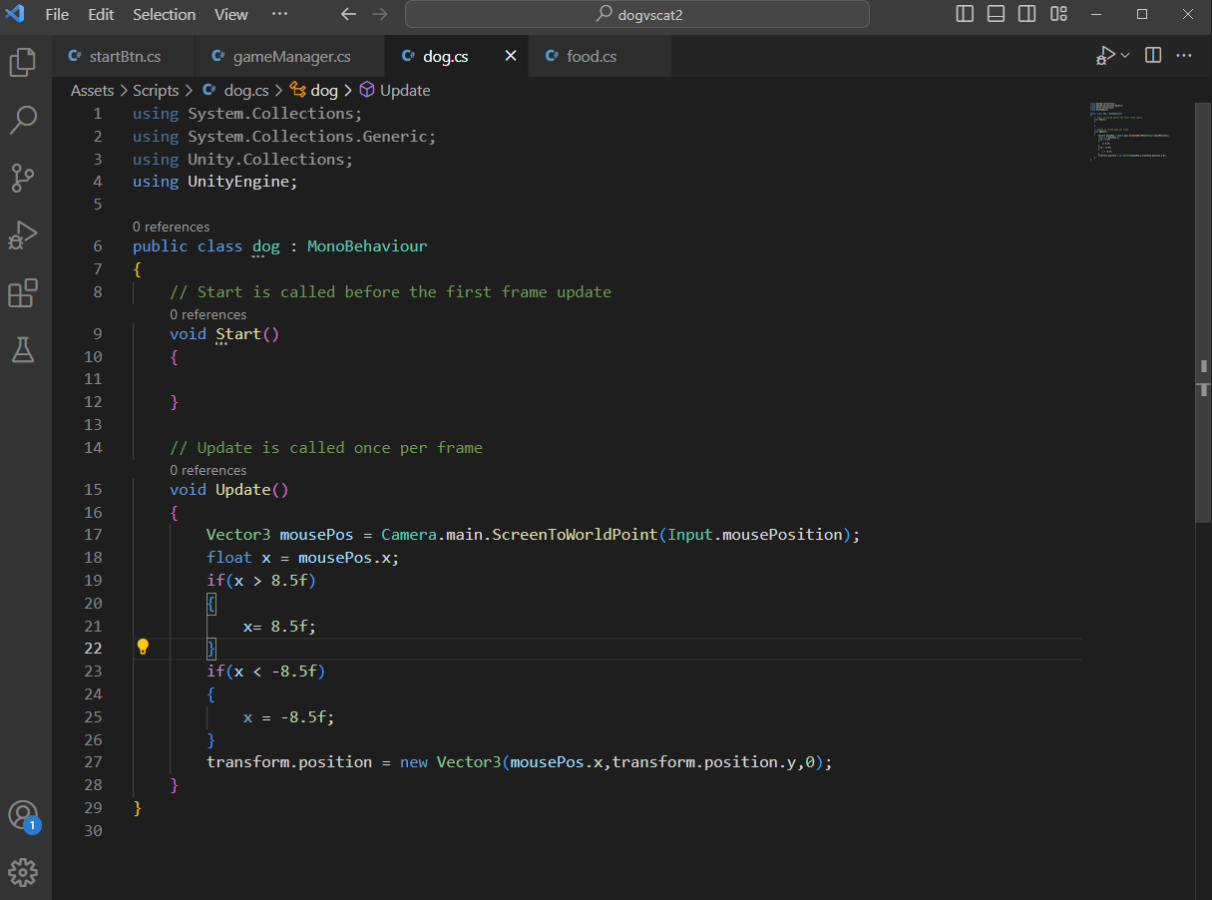Show more menus via title bar ellipsis
This screenshot has height=900, width=1212.
[x=279, y=14]
